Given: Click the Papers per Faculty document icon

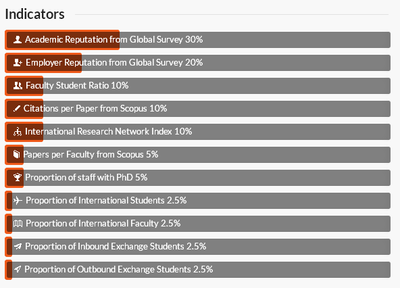Looking at the screenshot, I should point(17,154).
